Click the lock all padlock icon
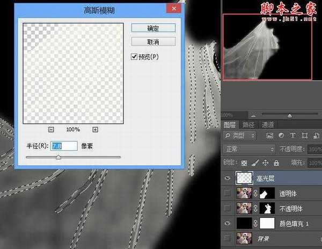Screen dimensions: 322x249 (x=276, y=162)
